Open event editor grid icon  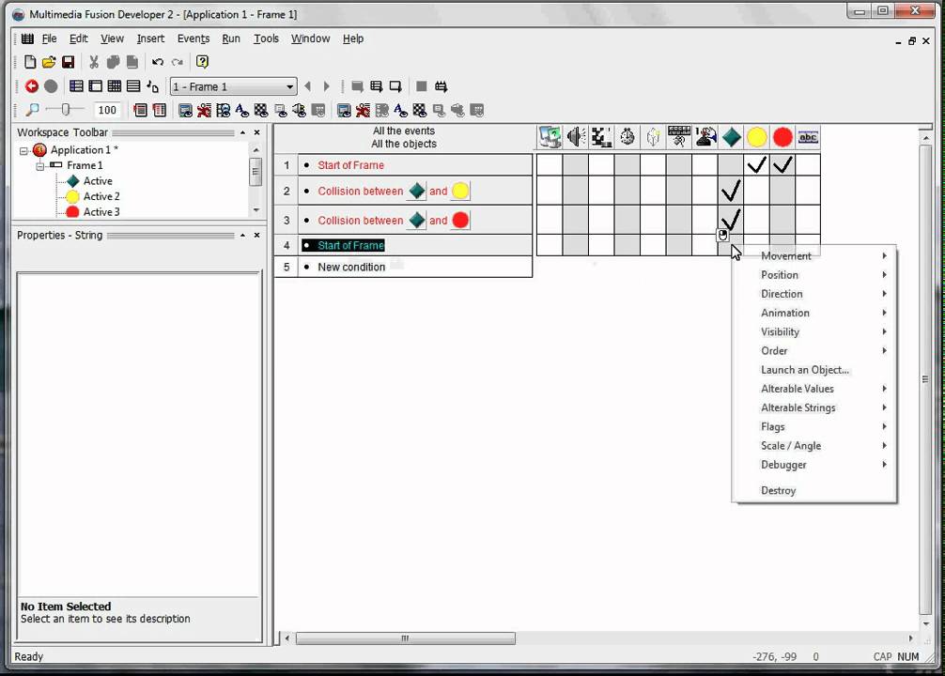[x=114, y=86]
